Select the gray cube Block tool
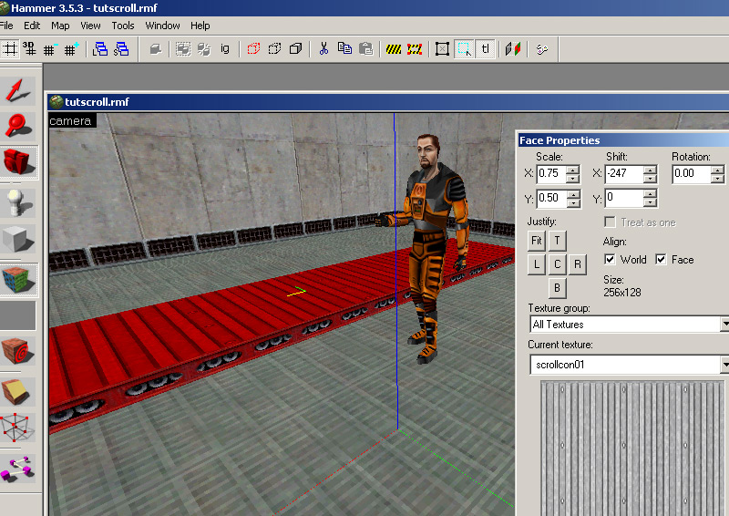Image resolution: width=729 pixels, height=516 pixels. (18, 239)
